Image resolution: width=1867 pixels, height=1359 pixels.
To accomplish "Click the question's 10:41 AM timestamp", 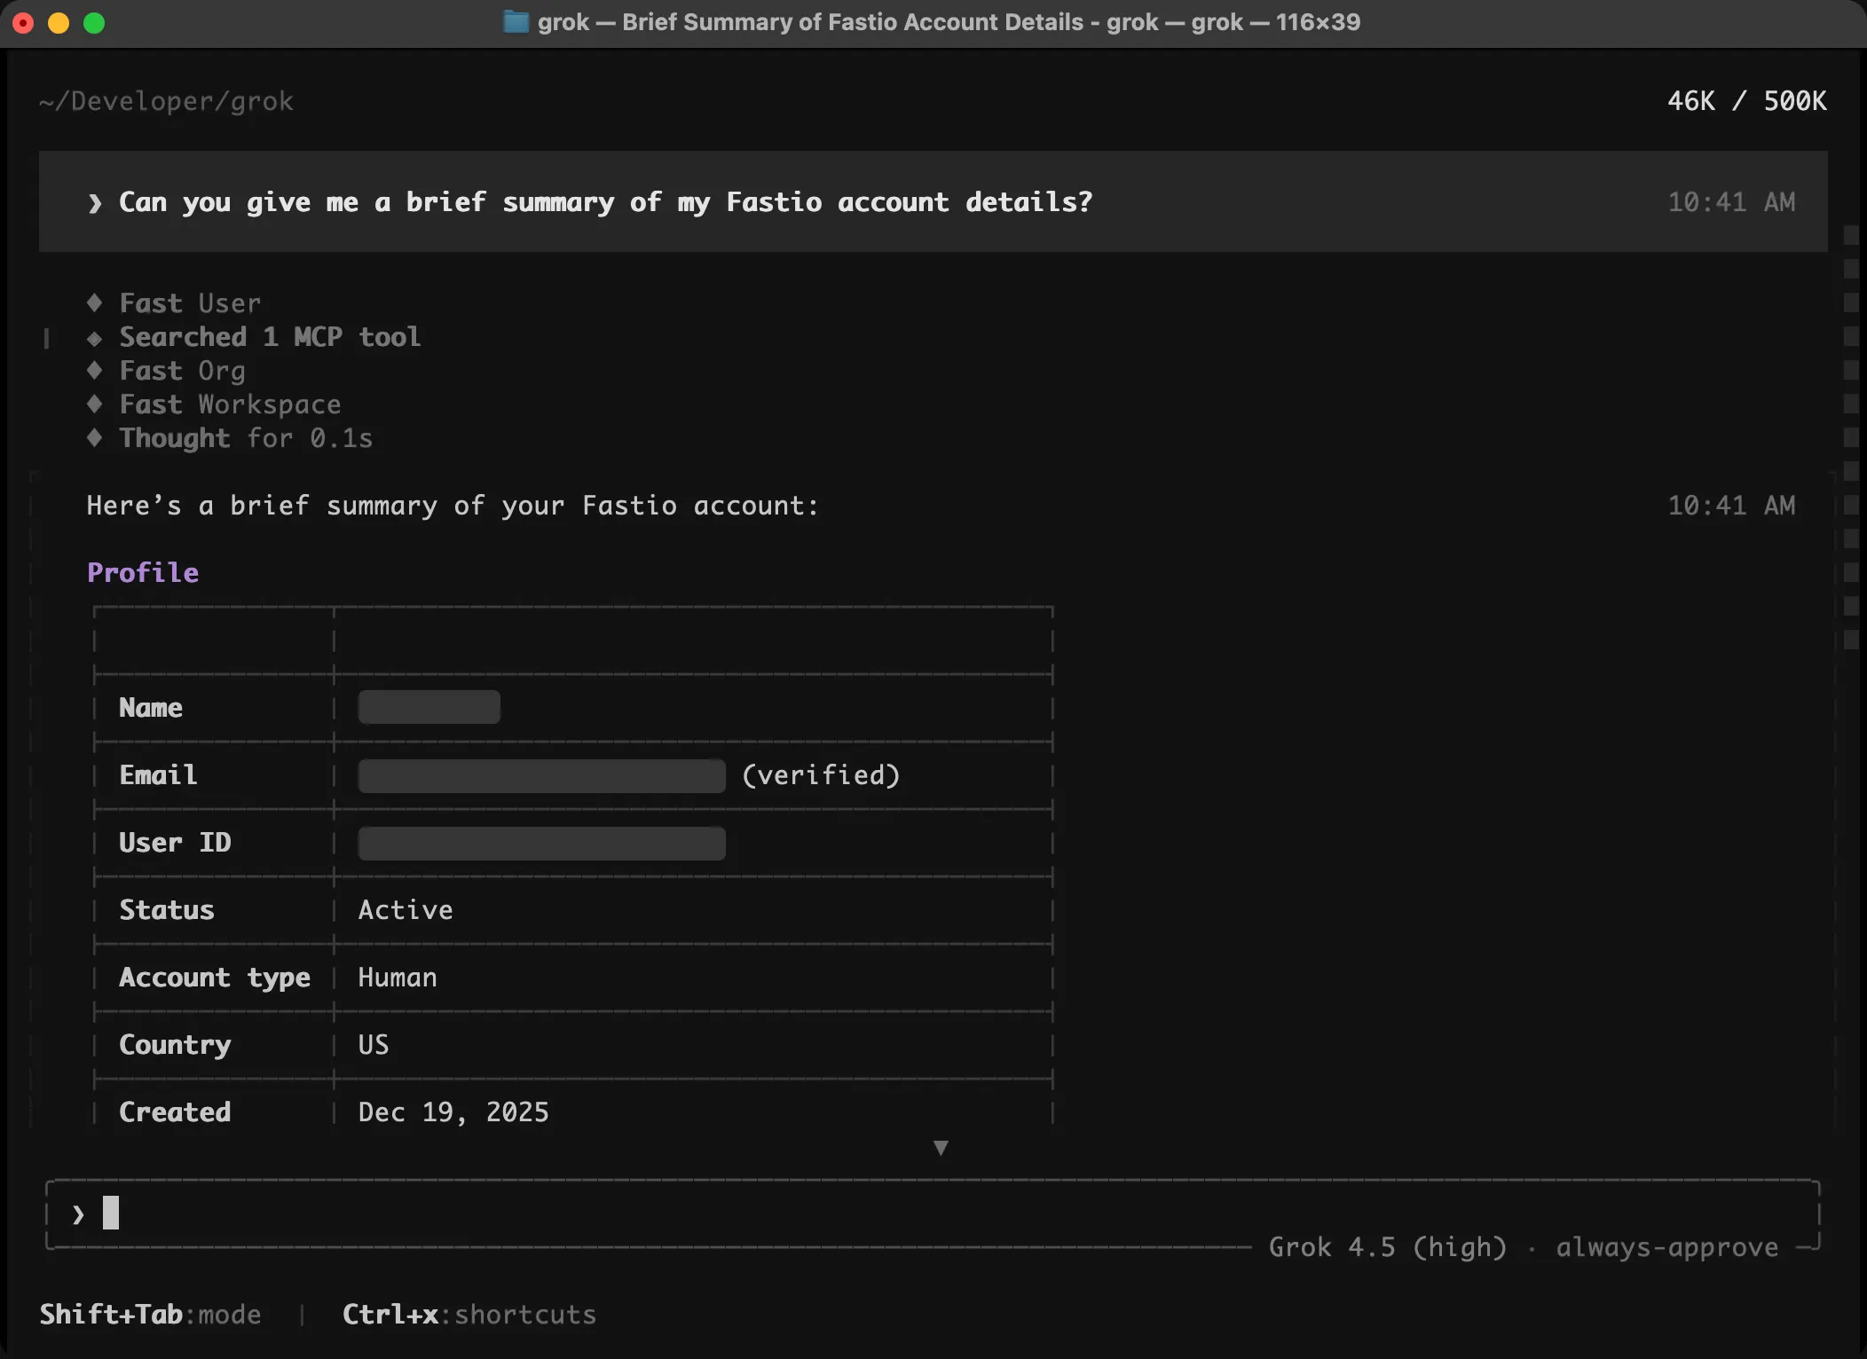I will [1731, 202].
